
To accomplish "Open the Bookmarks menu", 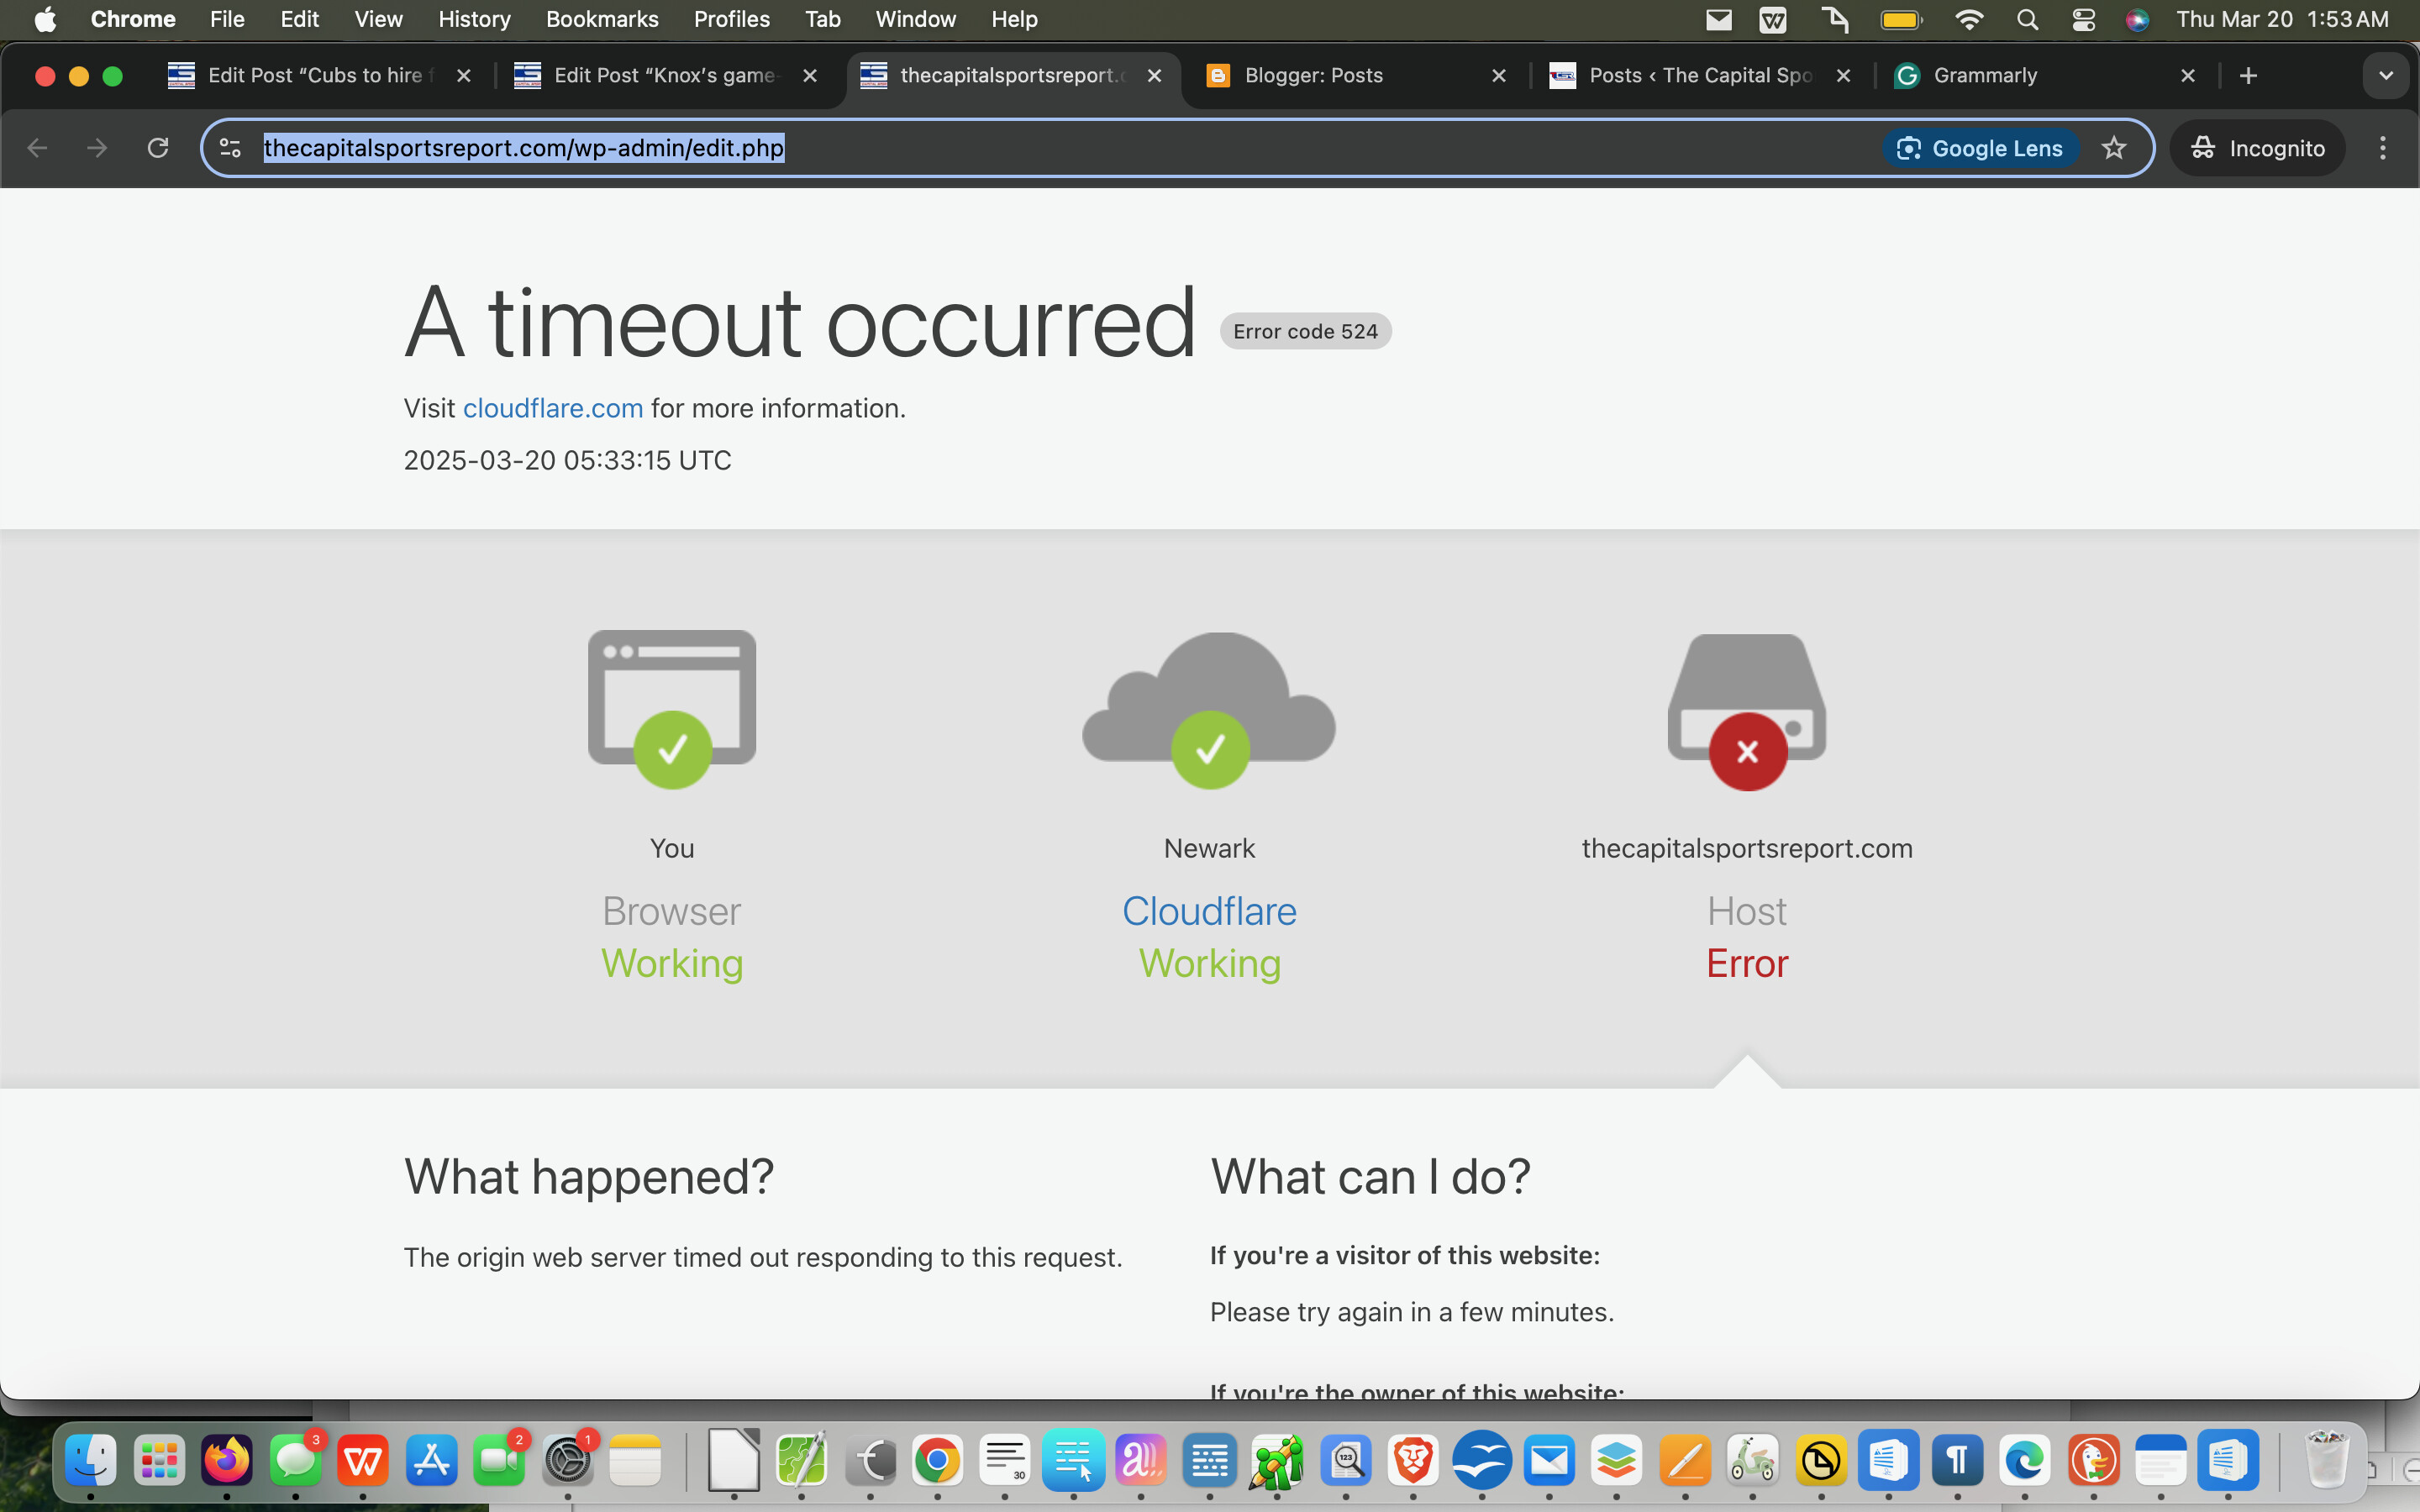I will (602, 19).
